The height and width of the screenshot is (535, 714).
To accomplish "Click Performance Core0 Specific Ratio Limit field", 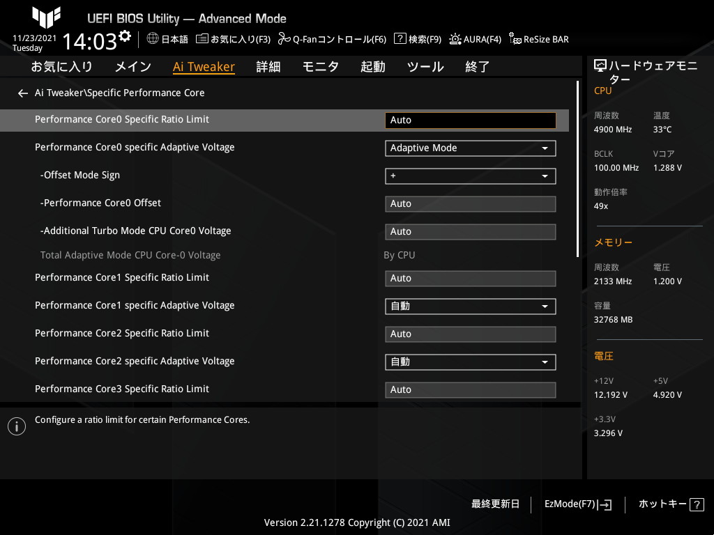I will (471, 121).
